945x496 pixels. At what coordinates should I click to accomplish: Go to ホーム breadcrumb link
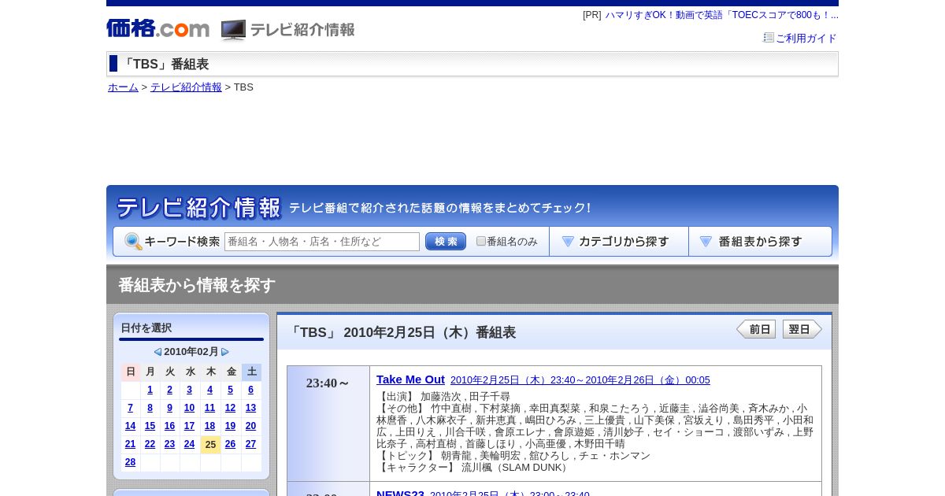[x=123, y=87]
